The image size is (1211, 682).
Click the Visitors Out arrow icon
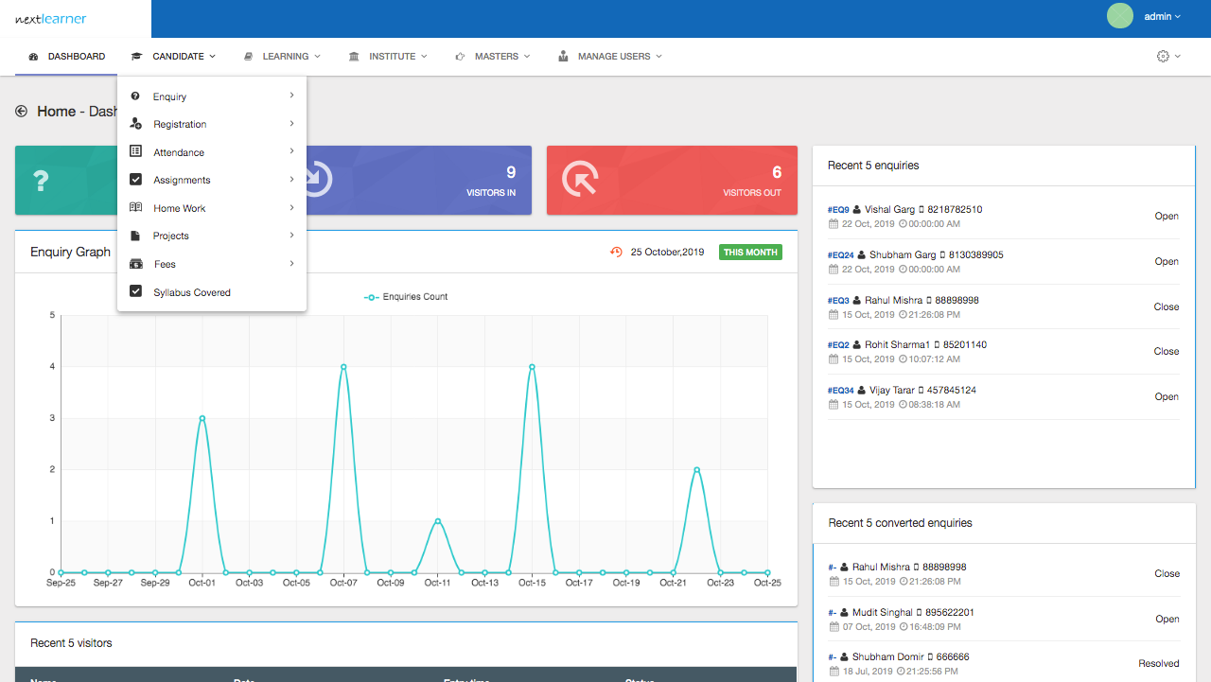tap(580, 180)
